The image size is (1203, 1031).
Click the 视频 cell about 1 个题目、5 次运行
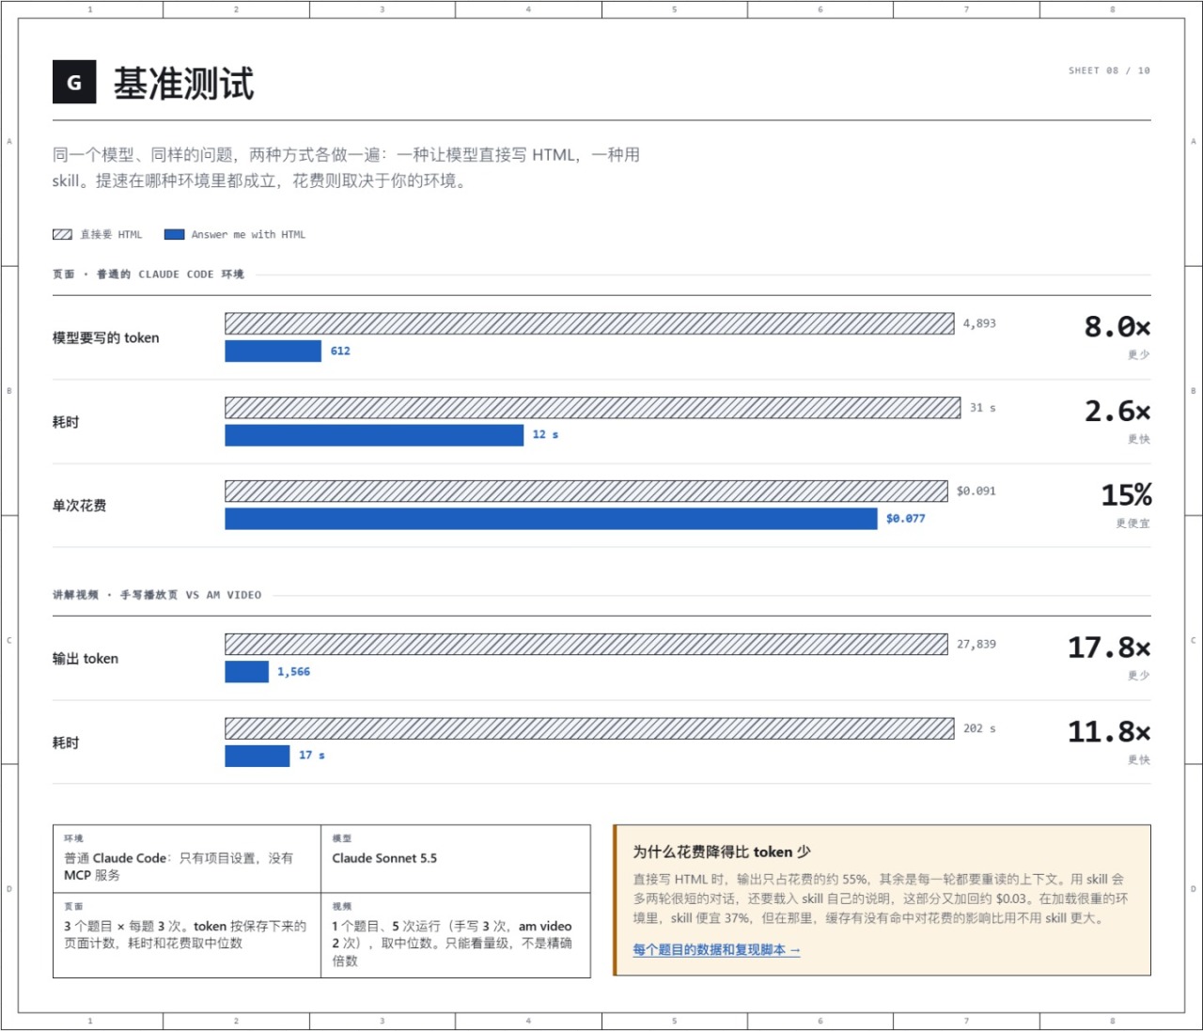tap(456, 935)
